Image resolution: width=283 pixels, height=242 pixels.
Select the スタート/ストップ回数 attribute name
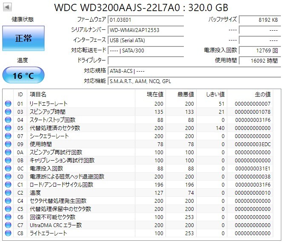point(52,120)
